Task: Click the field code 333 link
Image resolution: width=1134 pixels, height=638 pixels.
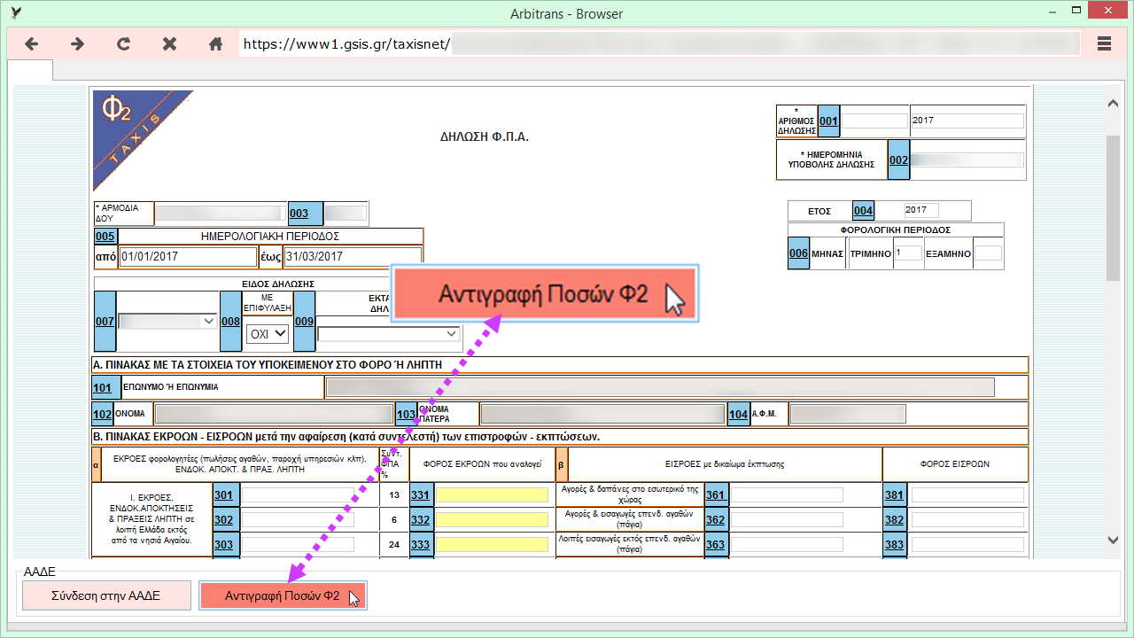Action: tap(421, 545)
